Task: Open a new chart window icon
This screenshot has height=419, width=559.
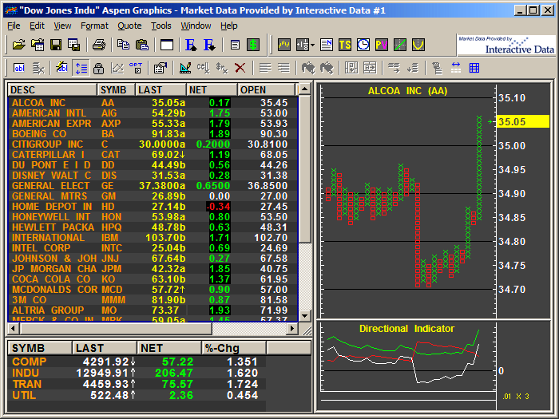Action: click(284, 45)
